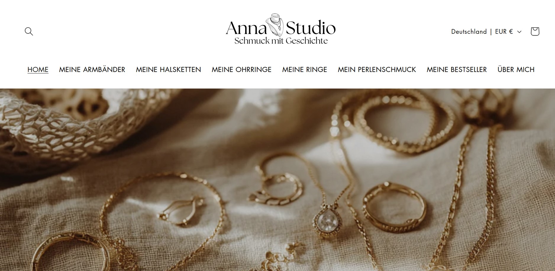Viewport: 555px width, 271px height.
Task: Open the search magnifier icon
Action: point(29,31)
